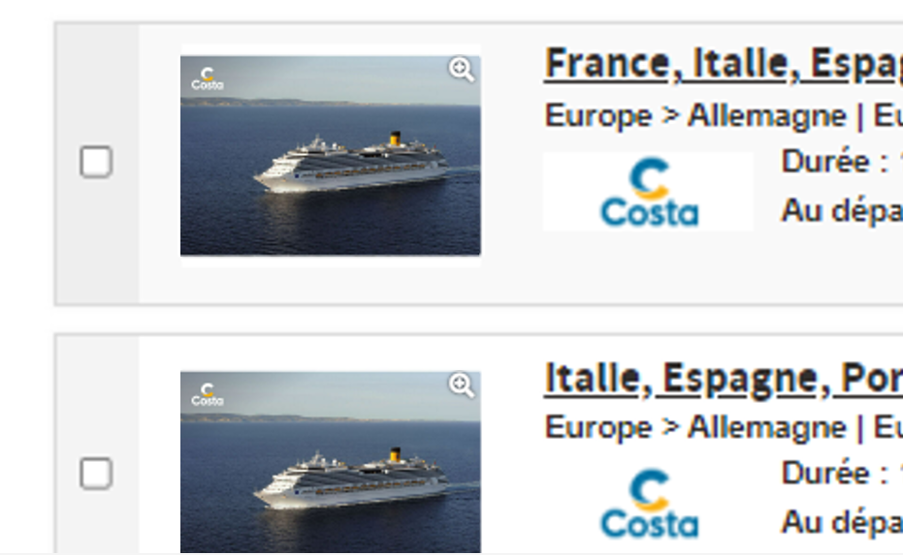This screenshot has height=555, width=903.
Task: Open the "France, Italie, Espa…" cruise title link
Action: pos(723,64)
